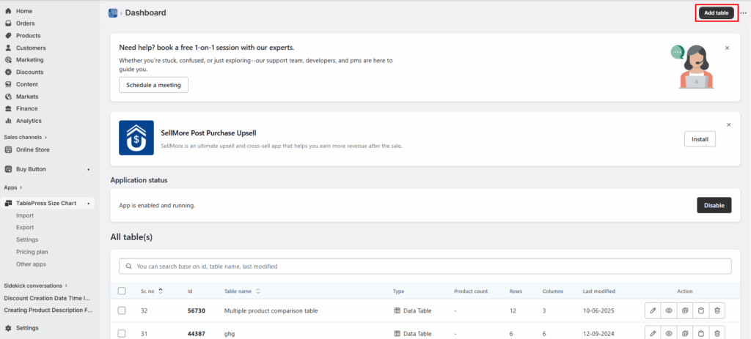Select the checkbox for row 32

point(122,310)
